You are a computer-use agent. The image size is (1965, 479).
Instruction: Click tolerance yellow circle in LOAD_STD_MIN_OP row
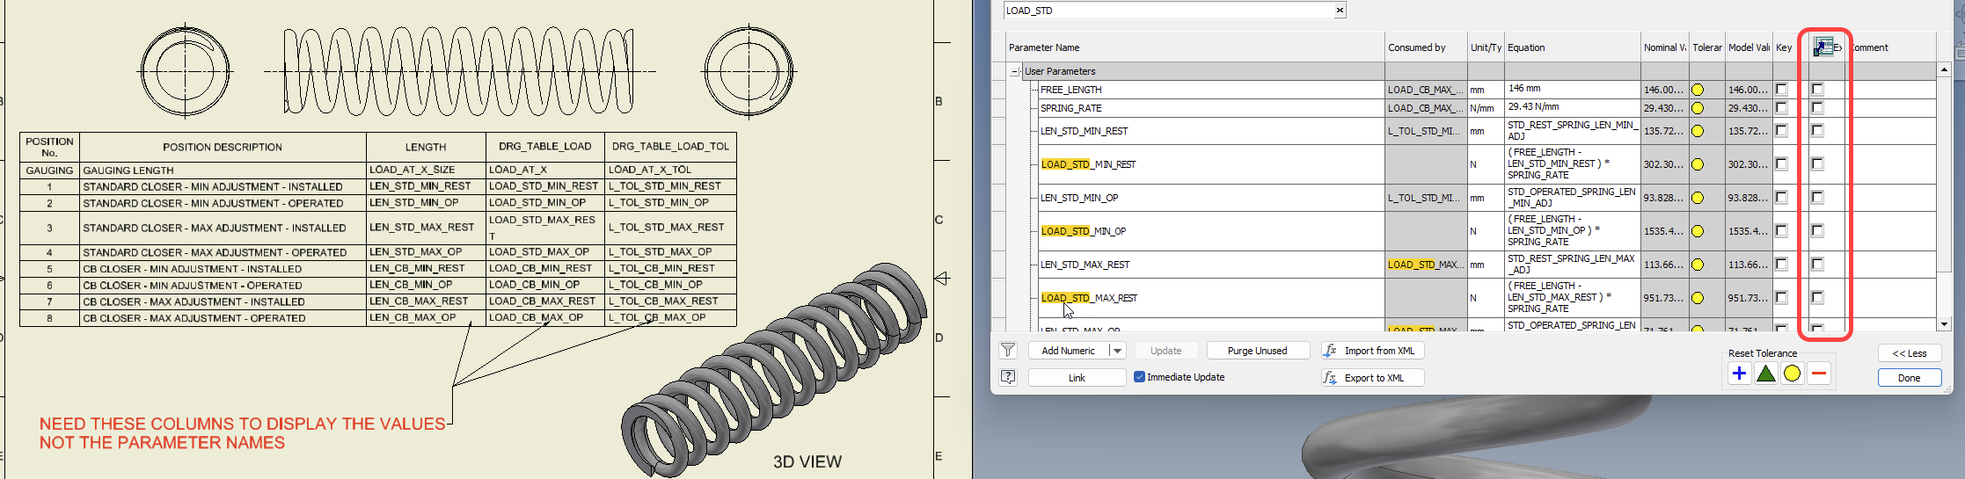pos(1698,231)
